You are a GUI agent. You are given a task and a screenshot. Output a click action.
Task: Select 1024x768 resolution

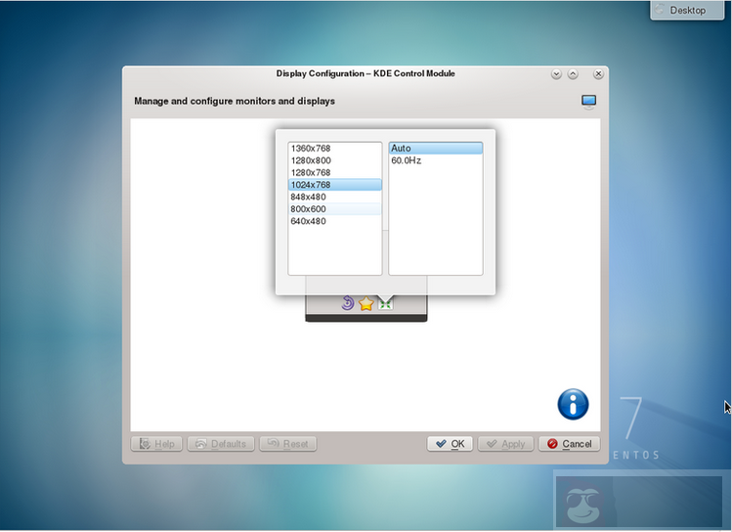point(334,185)
